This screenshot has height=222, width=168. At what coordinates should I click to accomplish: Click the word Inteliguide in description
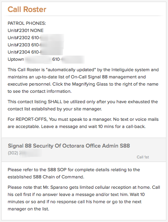point(122,70)
